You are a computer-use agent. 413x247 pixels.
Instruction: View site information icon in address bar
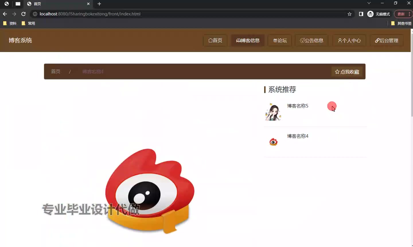pos(35,14)
